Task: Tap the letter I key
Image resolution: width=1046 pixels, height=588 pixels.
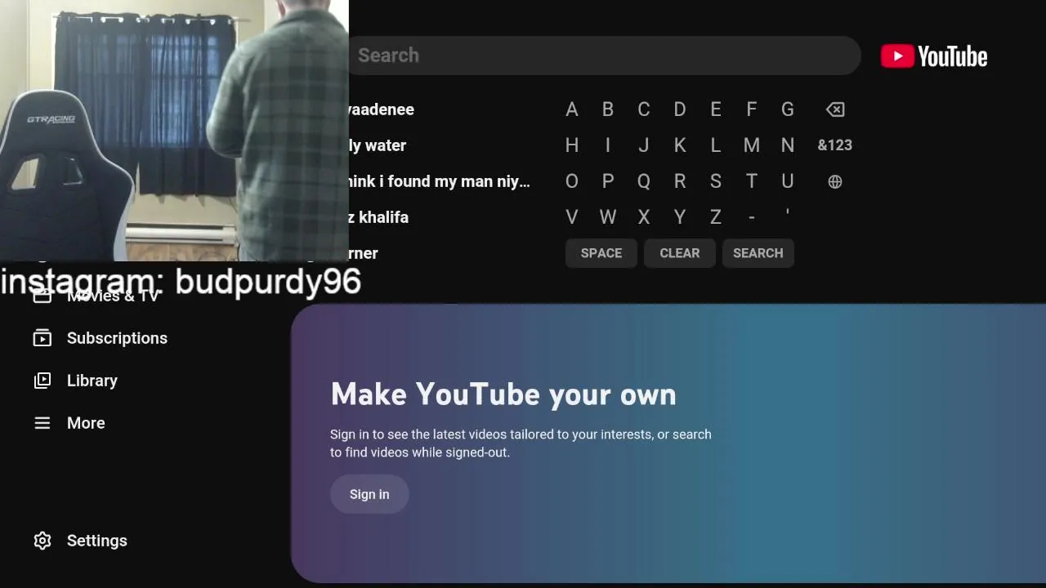Action: pos(608,145)
